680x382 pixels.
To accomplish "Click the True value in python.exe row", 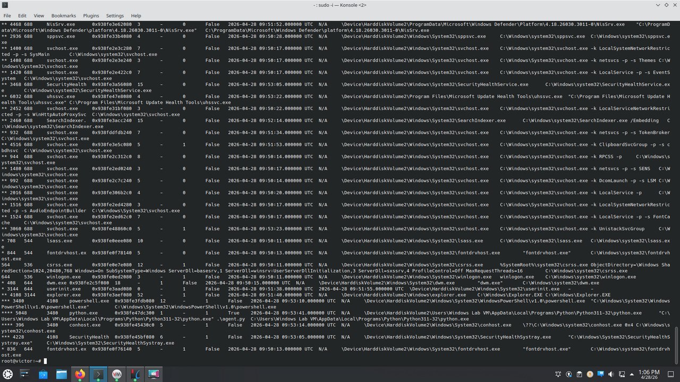I will (234, 313).
